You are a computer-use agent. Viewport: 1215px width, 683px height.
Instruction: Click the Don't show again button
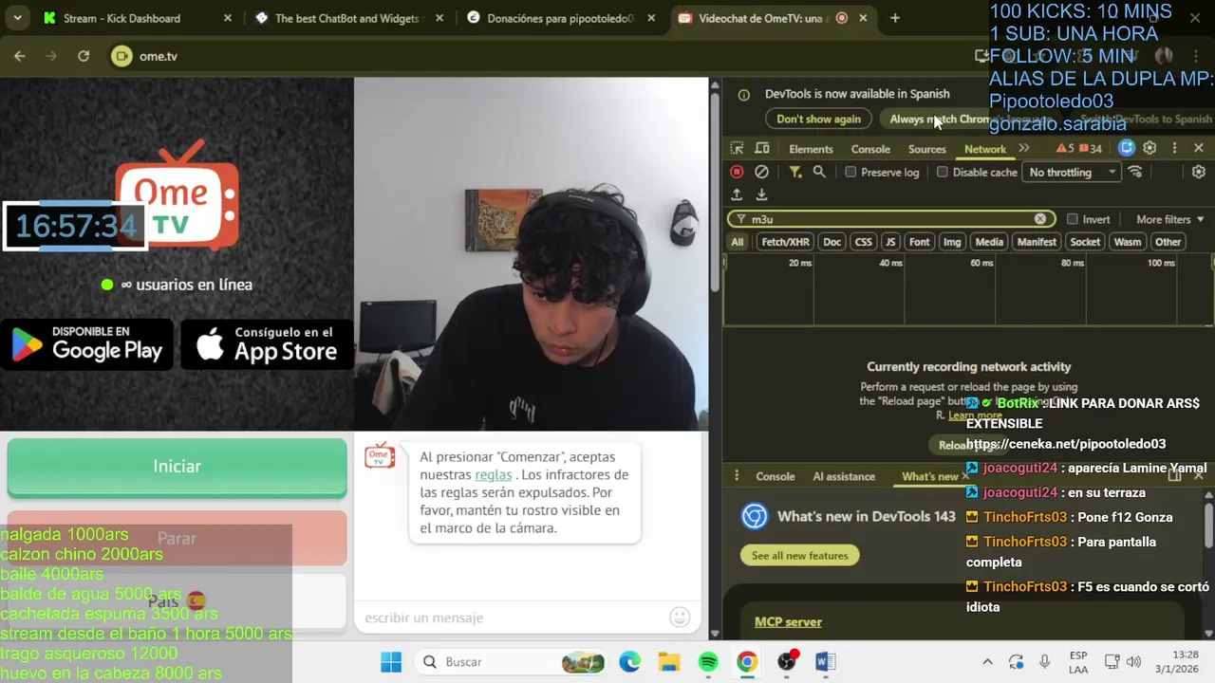tap(818, 119)
